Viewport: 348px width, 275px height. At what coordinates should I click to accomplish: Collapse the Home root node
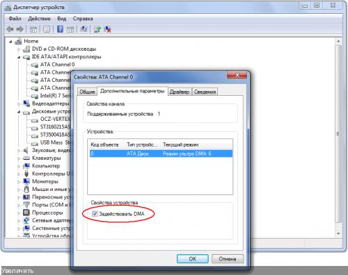(10, 42)
